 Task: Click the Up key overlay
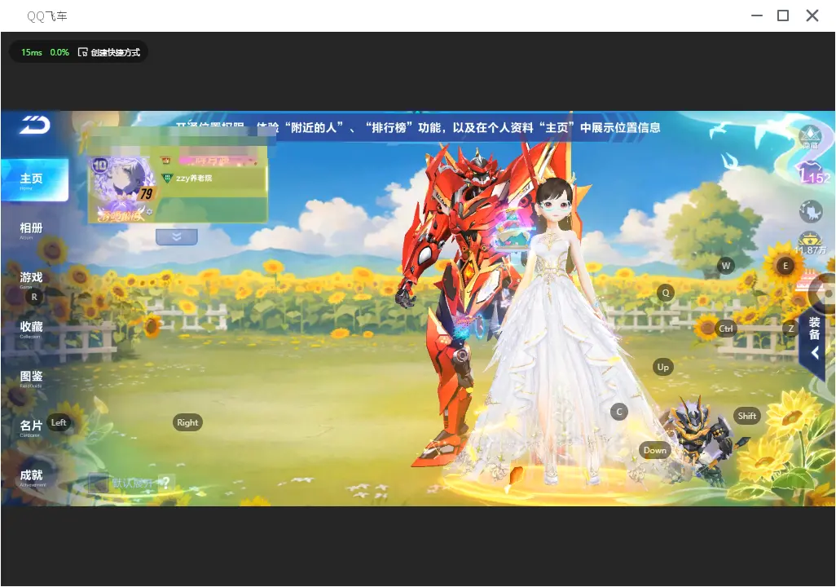pyautogui.click(x=662, y=367)
